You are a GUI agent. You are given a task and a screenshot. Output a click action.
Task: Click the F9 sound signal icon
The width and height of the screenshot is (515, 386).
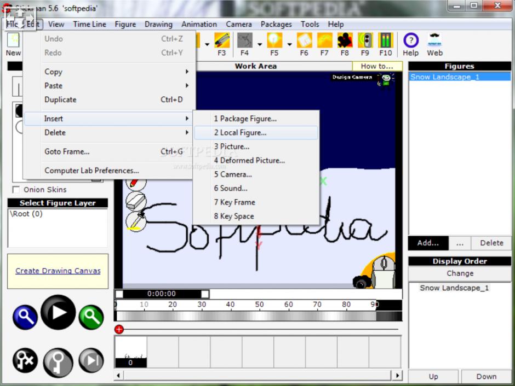(365, 40)
